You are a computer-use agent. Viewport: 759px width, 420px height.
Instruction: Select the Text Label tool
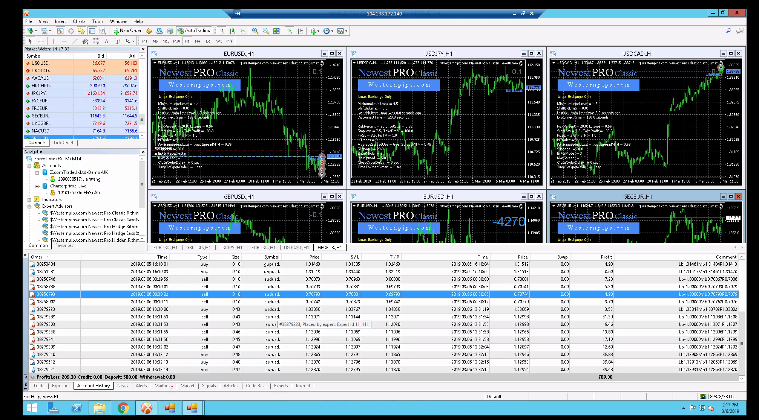click(x=117, y=41)
